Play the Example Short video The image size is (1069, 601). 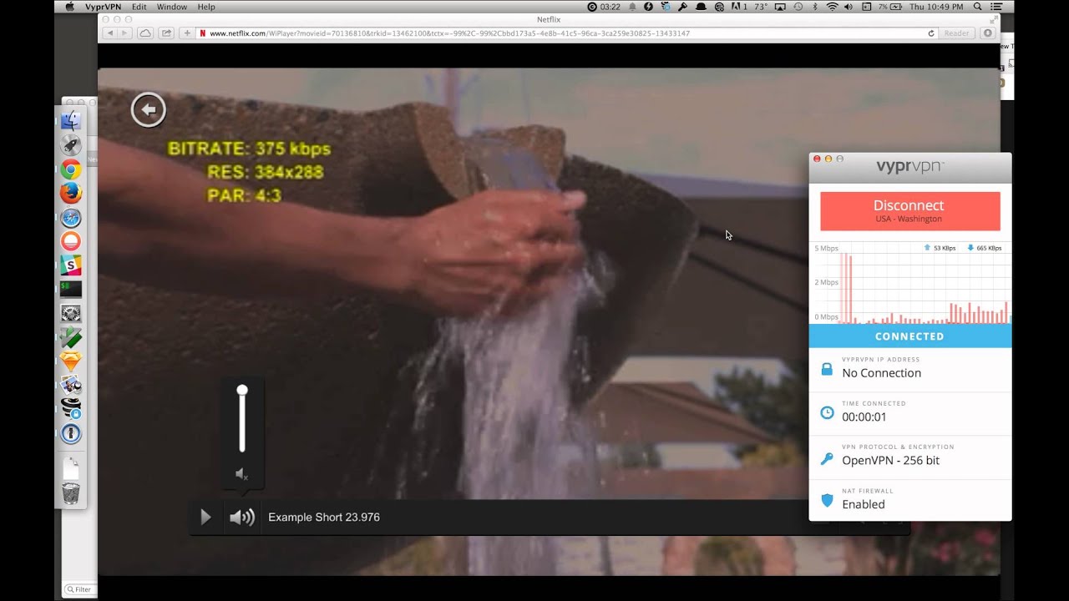pos(205,518)
